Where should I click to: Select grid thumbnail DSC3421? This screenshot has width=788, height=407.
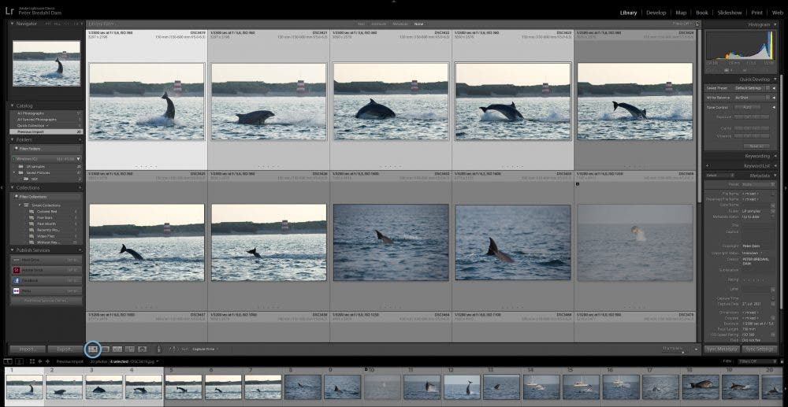(x=269, y=102)
